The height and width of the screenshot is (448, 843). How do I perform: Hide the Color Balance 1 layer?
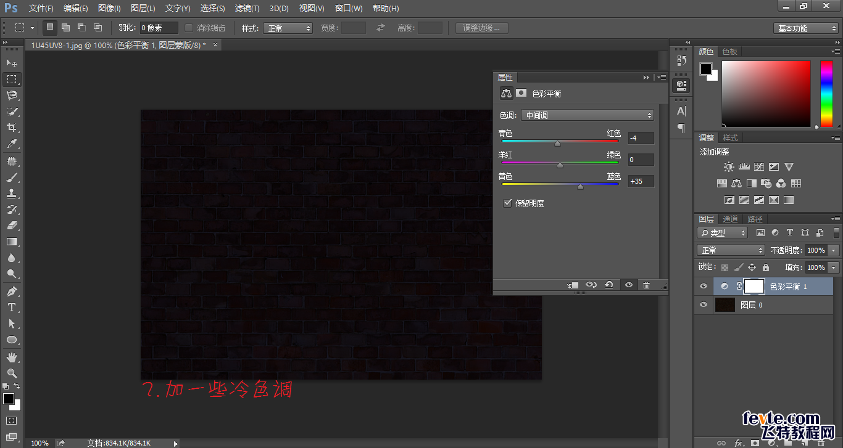[703, 287]
